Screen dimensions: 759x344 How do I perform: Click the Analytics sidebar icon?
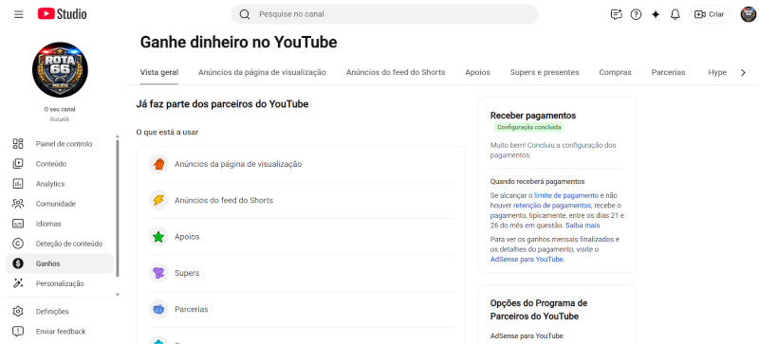point(18,184)
